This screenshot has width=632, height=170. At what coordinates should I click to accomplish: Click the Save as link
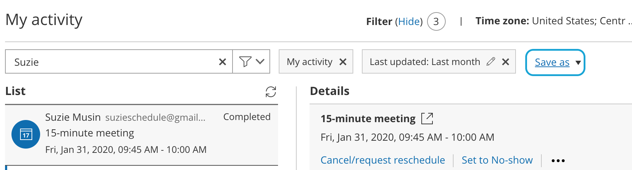click(552, 62)
